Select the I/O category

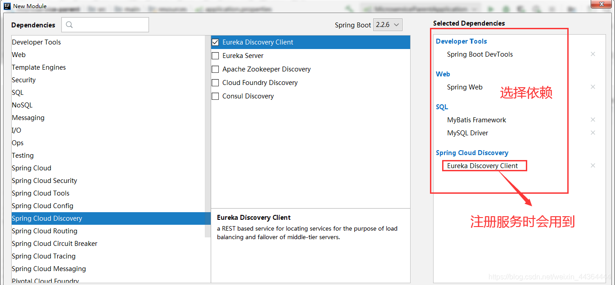coord(108,130)
